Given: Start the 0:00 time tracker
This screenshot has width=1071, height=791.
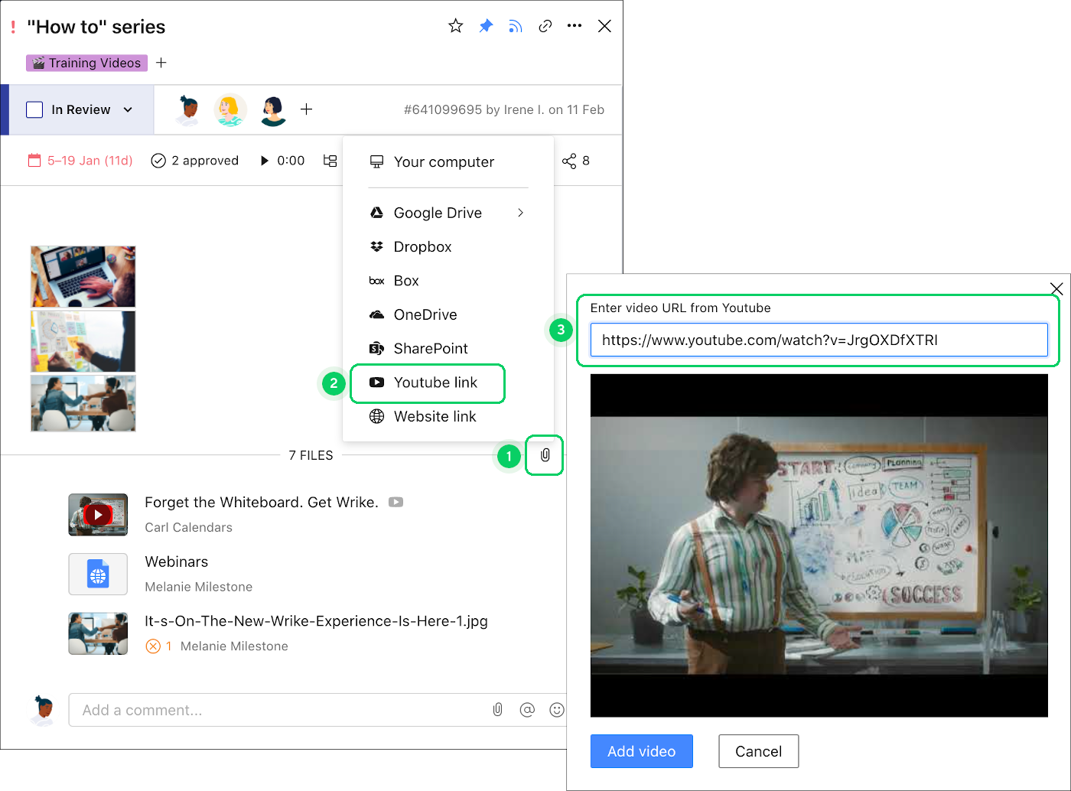Looking at the screenshot, I should click(282, 161).
